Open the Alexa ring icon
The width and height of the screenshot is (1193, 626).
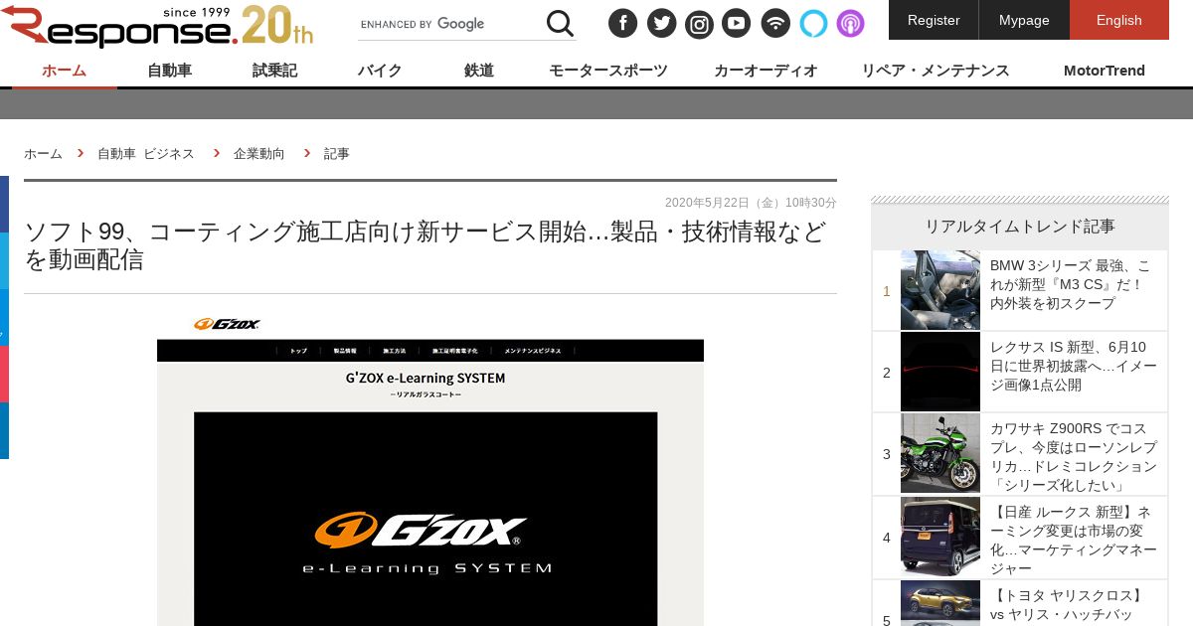(x=813, y=23)
